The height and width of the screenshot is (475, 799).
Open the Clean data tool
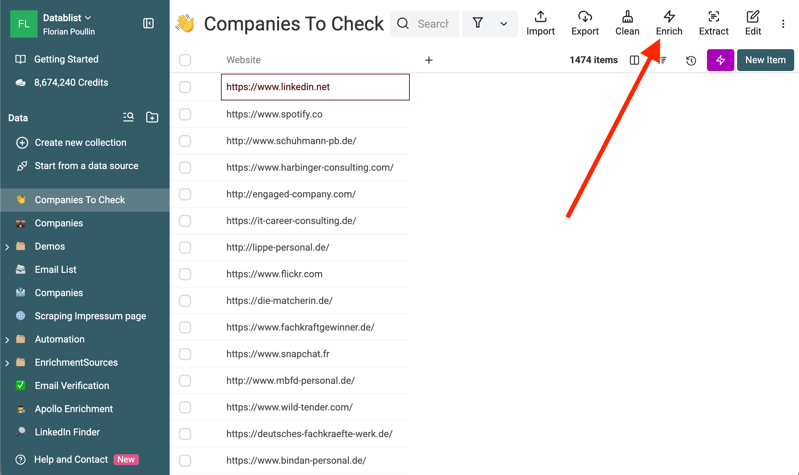(627, 23)
